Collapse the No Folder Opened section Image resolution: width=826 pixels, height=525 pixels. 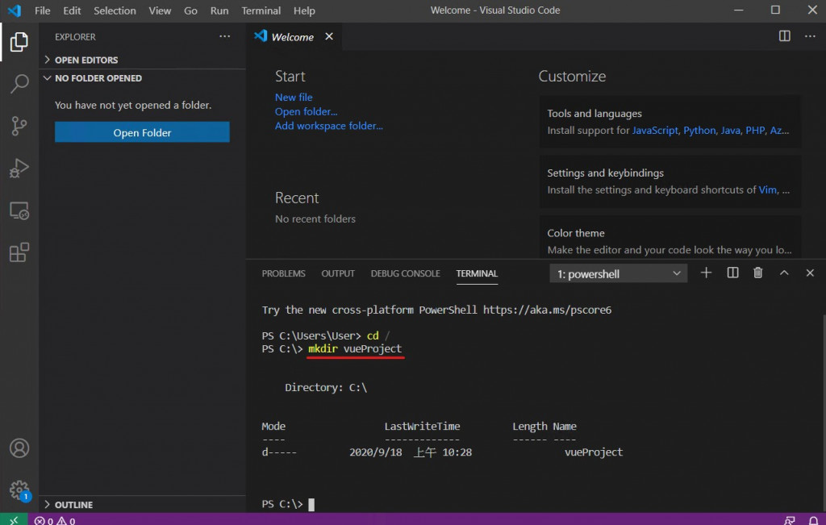[142, 78]
